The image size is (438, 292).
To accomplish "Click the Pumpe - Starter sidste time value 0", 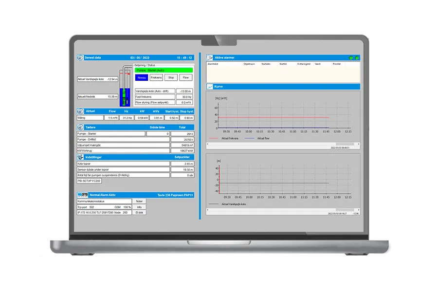I will 158,134.
